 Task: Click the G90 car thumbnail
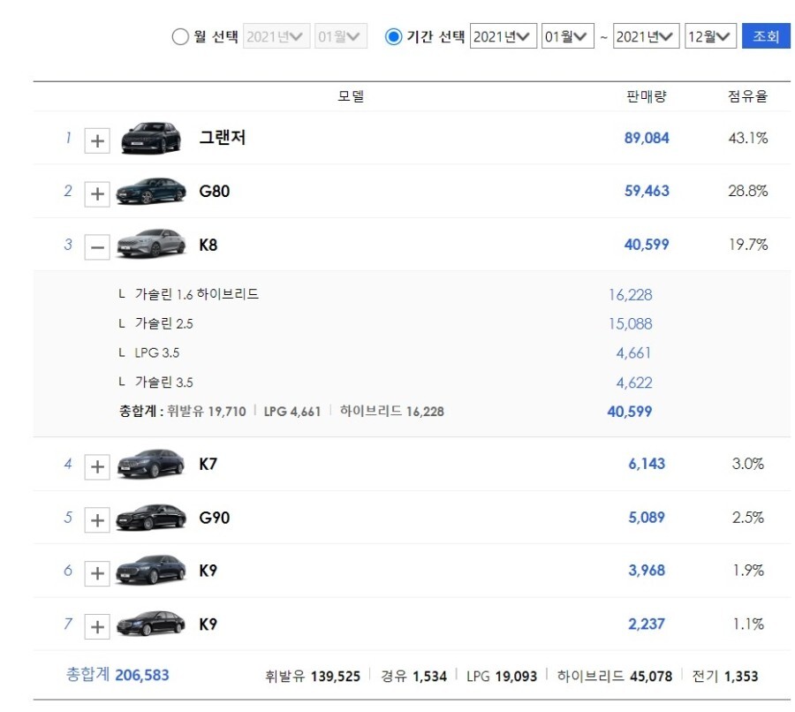tap(151, 517)
